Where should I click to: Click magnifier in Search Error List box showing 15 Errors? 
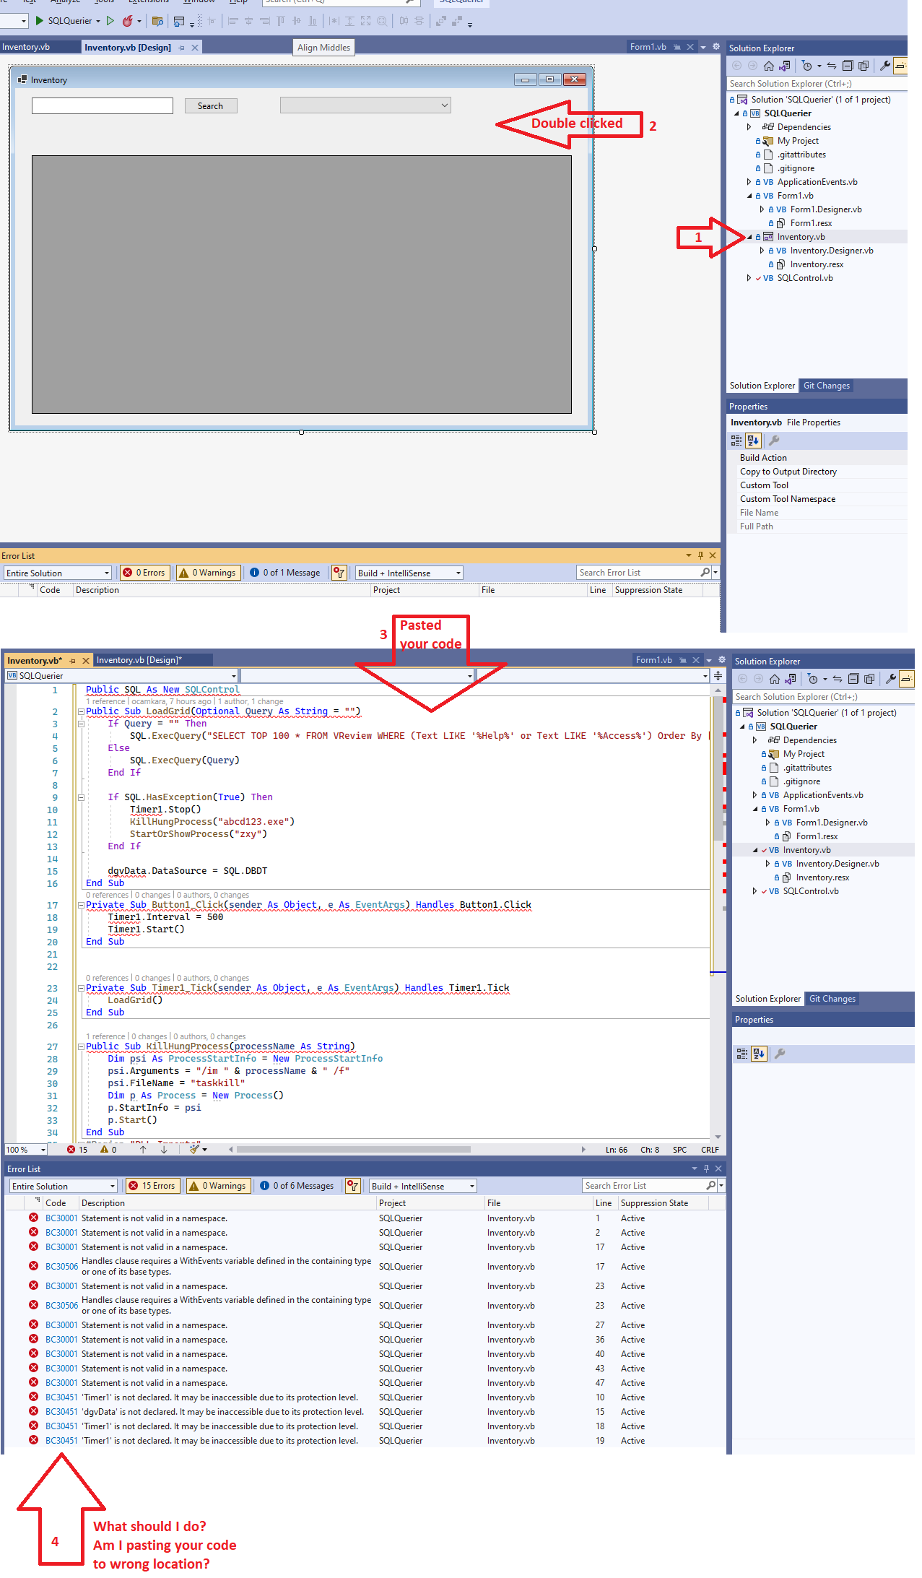point(710,1186)
